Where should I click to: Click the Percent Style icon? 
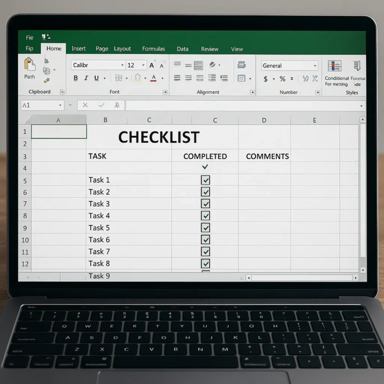(282, 78)
